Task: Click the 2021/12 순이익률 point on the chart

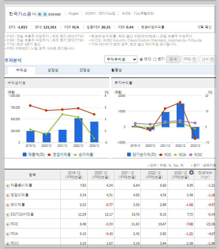Action: (x=62, y=114)
